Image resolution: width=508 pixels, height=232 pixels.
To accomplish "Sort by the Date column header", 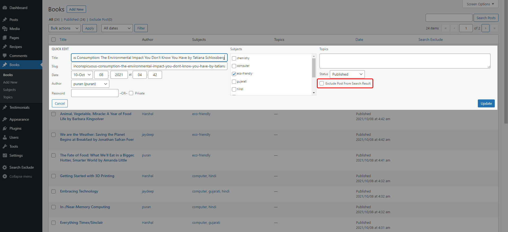I will (359, 40).
